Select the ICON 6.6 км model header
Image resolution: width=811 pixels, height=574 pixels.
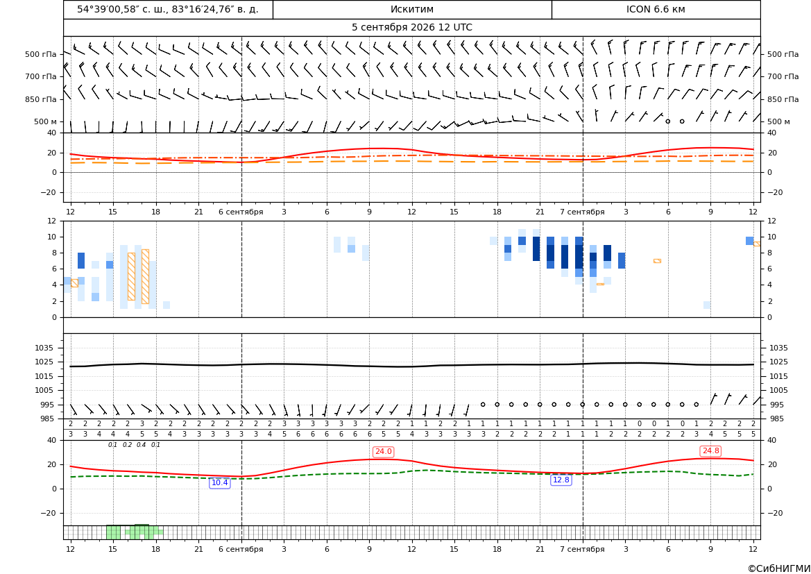pos(656,9)
